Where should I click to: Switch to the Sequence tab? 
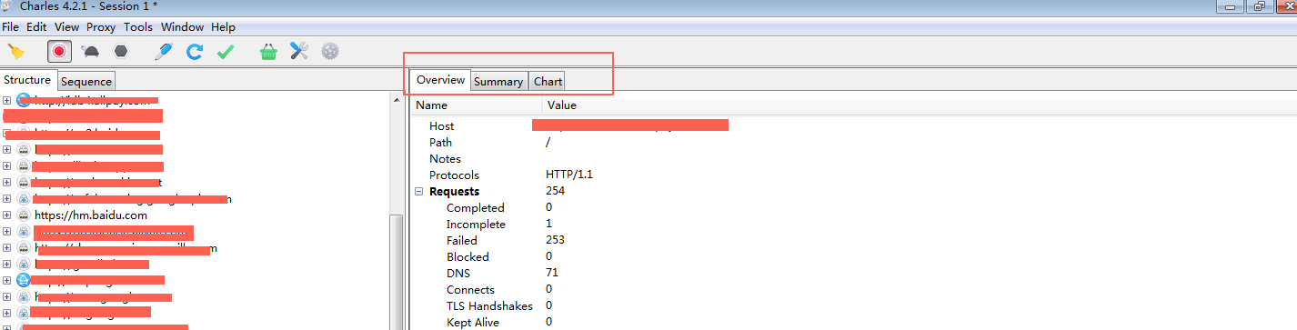(86, 81)
